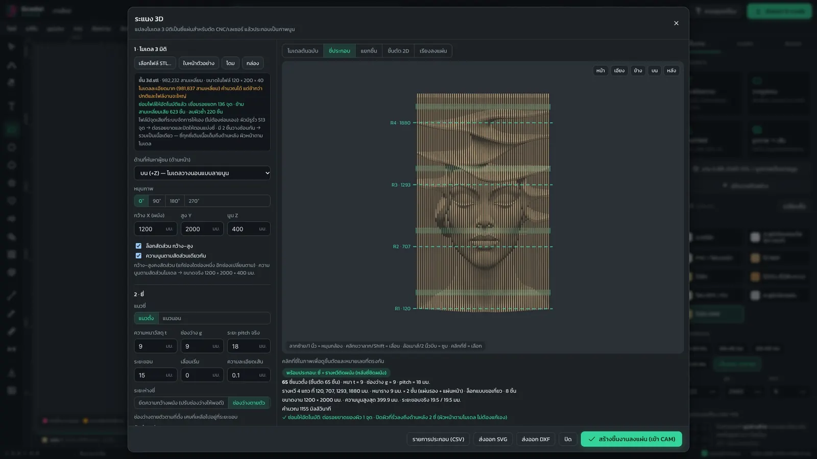Select แนวนอน slat direction
This screenshot has height=459, width=817.
tap(172, 318)
